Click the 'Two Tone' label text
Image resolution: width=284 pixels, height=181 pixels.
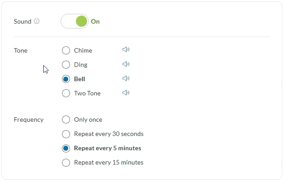tap(87, 93)
